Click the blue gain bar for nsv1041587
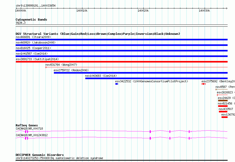This screenshot has width=235, height=162. (121, 56)
